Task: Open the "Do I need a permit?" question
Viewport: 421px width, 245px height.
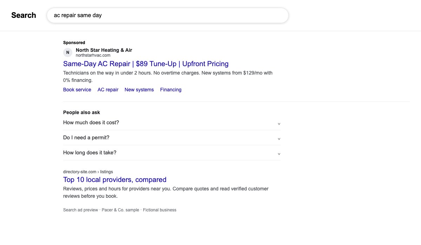Action: point(172,138)
